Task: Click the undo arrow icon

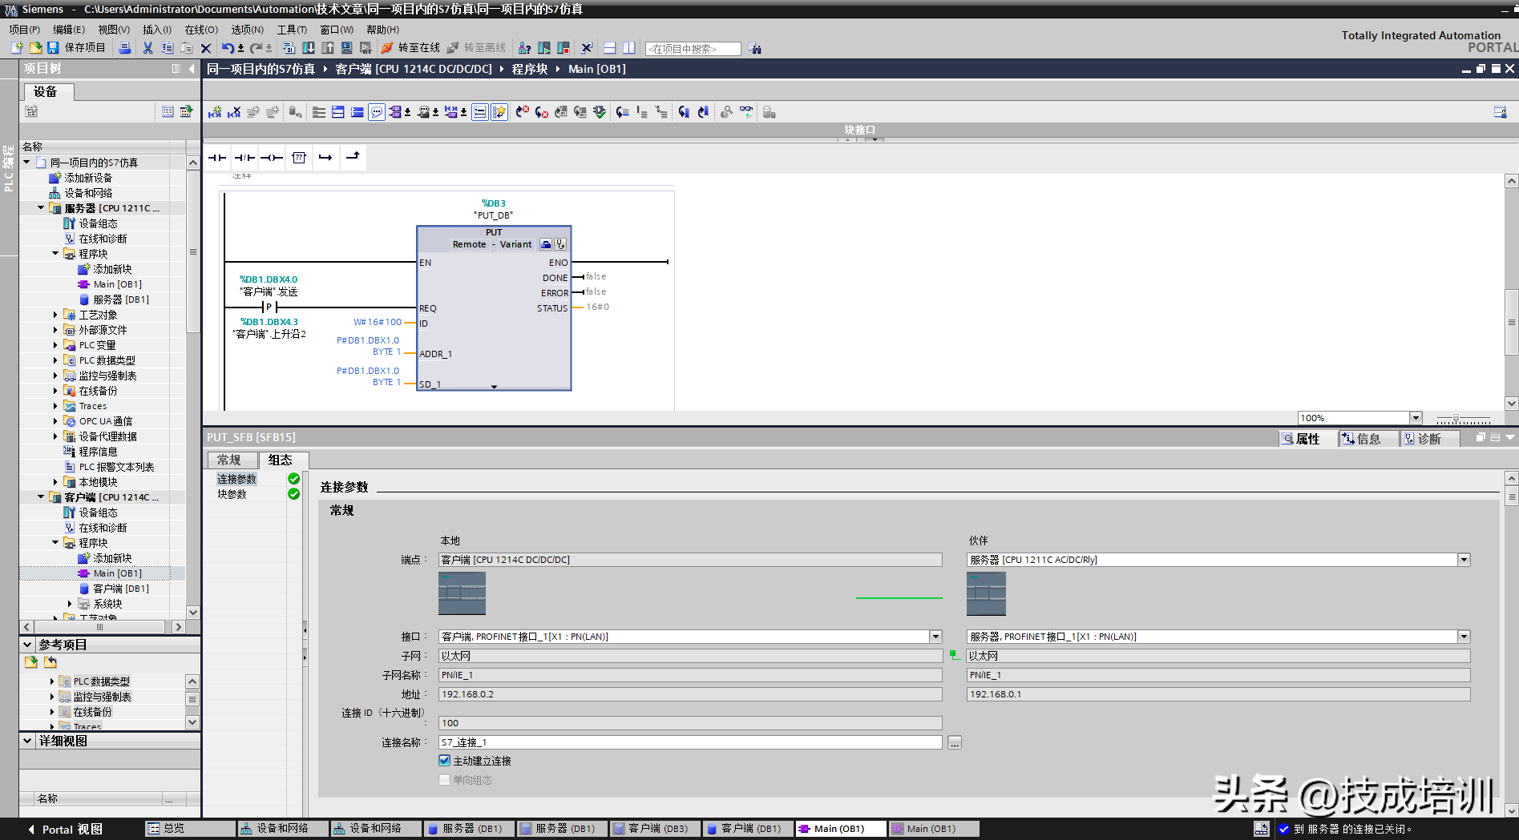Action: pos(228,48)
